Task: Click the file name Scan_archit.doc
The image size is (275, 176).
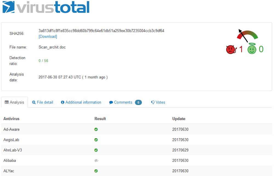Action: [52, 47]
